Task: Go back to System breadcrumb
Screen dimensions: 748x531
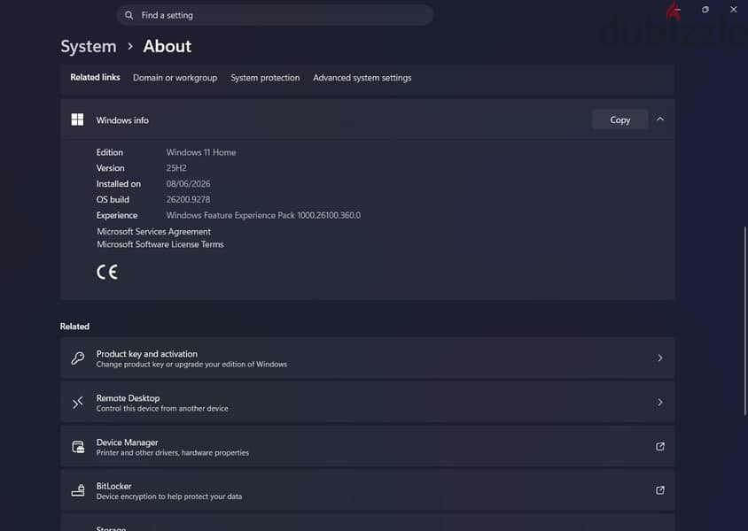Action: tap(89, 46)
